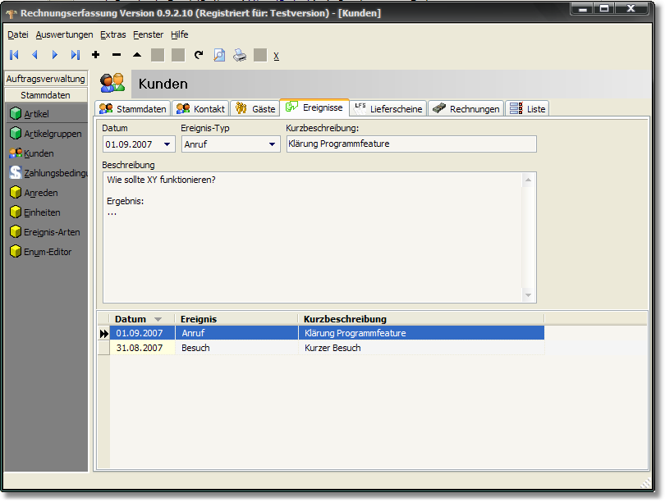Go to previous record arrow
This screenshot has width=665, height=502.
point(34,55)
